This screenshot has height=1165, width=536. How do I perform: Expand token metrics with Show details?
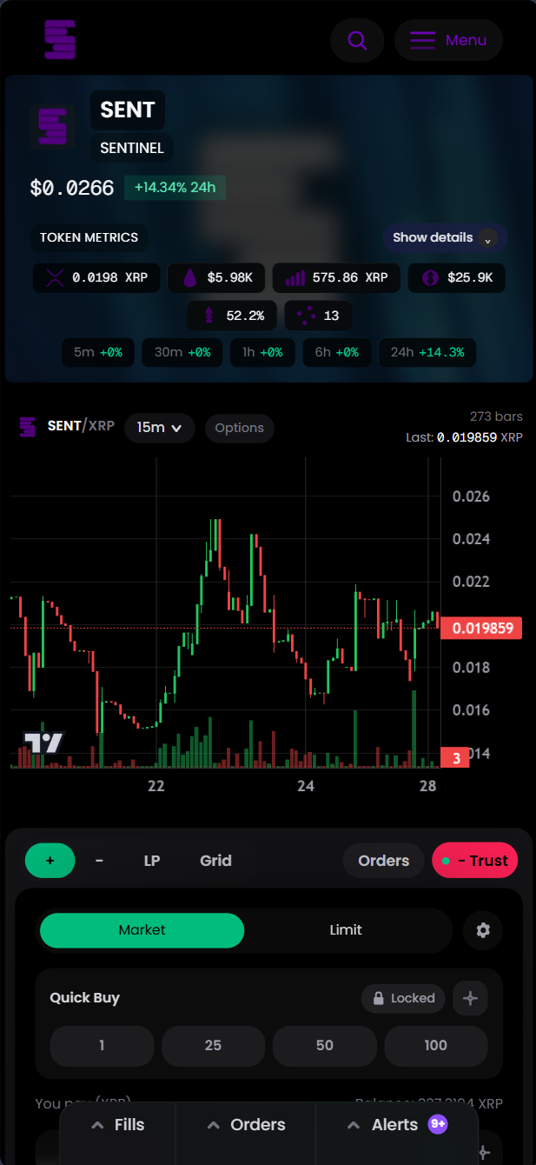[444, 237]
